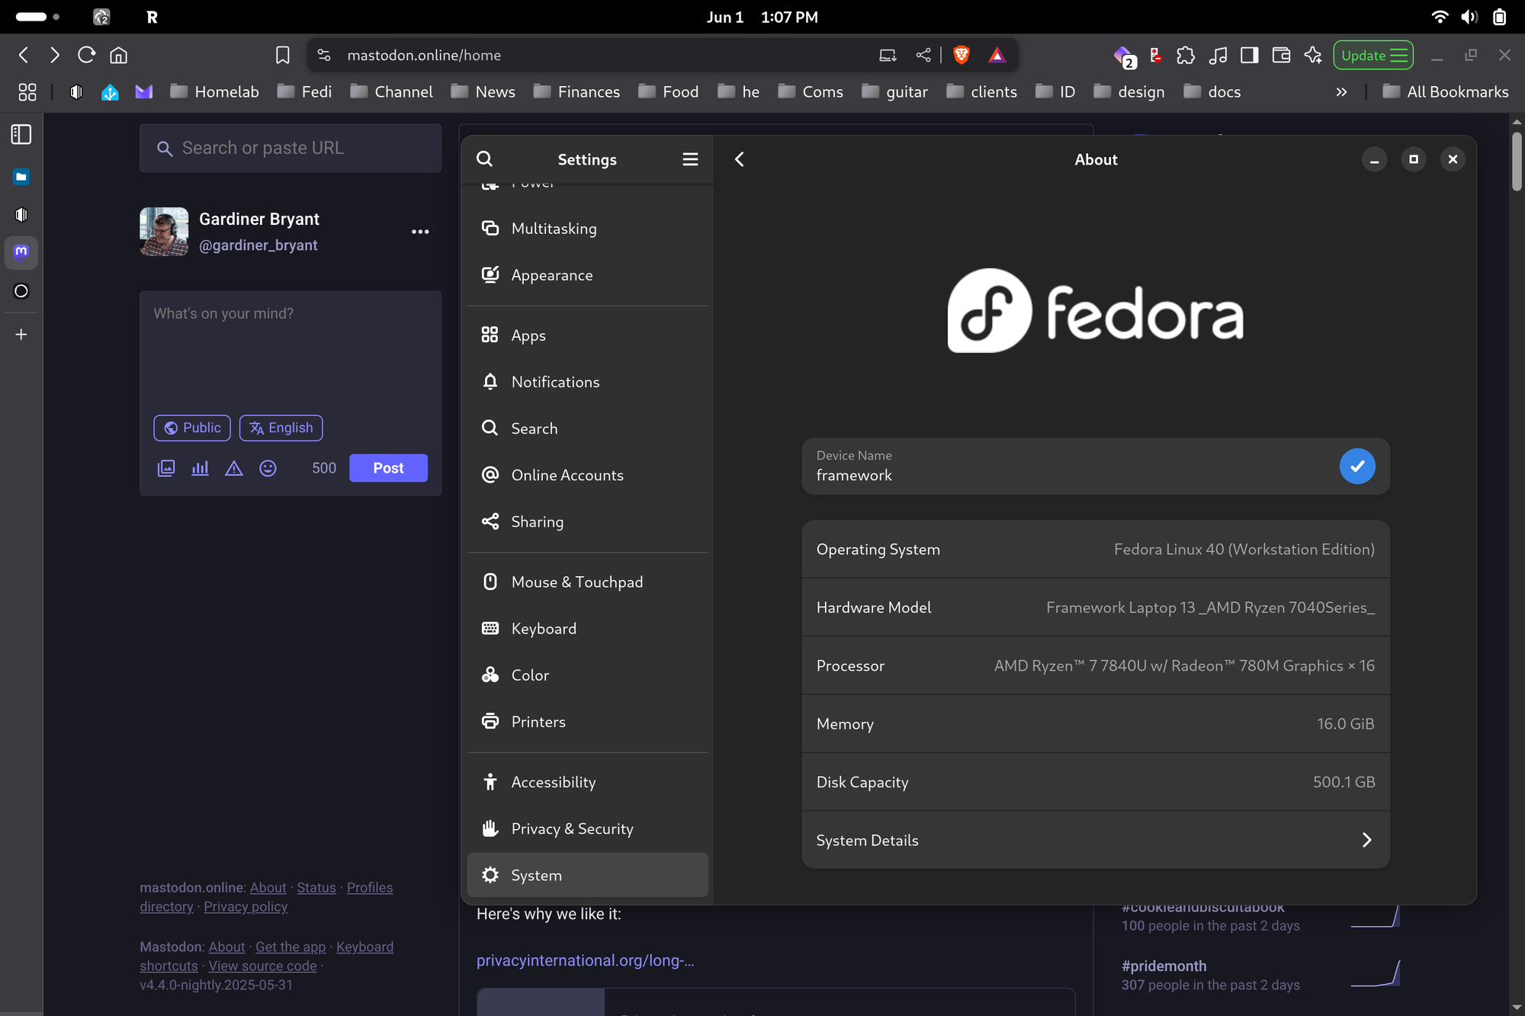Click the Wi-Fi icon in top bar
This screenshot has width=1525, height=1016.
coord(1440,17)
